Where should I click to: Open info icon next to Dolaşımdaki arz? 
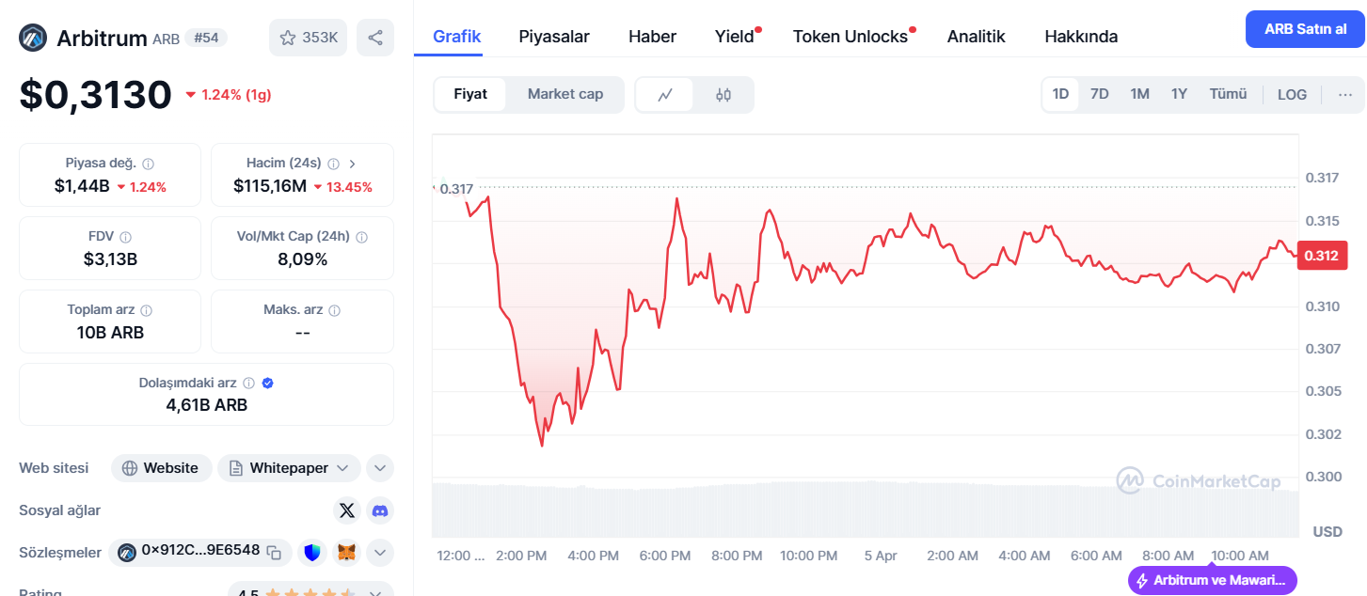(248, 384)
